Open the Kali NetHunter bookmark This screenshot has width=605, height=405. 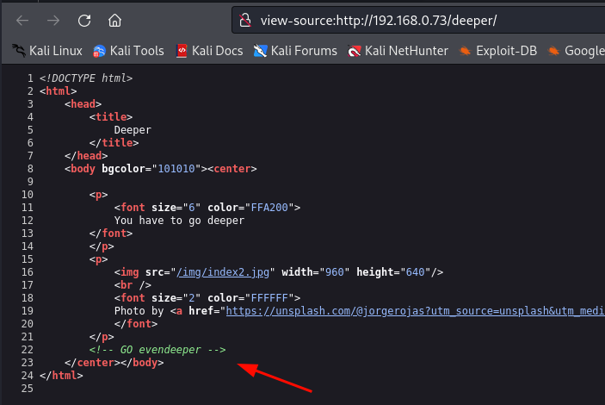tap(398, 51)
